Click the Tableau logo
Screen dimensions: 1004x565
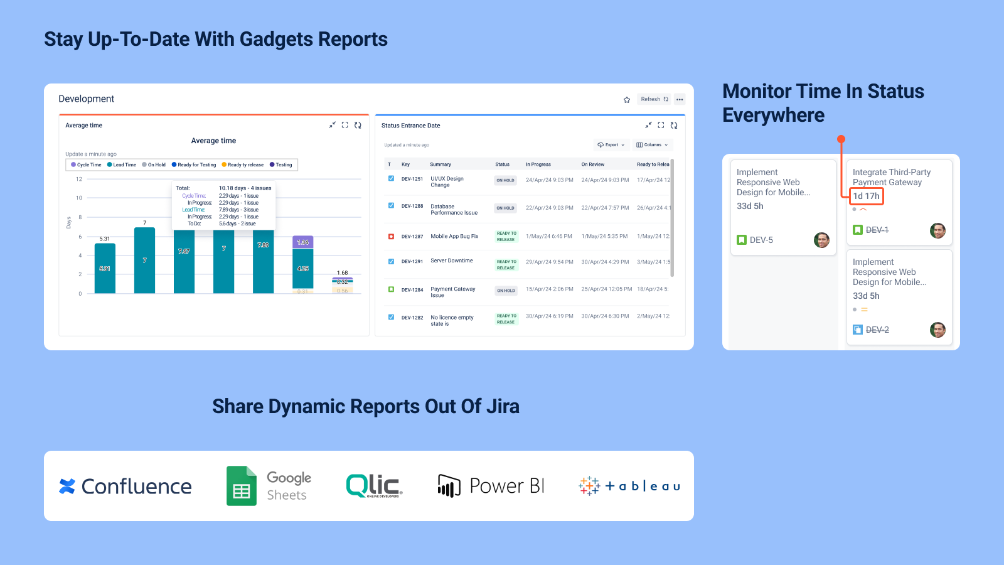tap(630, 486)
